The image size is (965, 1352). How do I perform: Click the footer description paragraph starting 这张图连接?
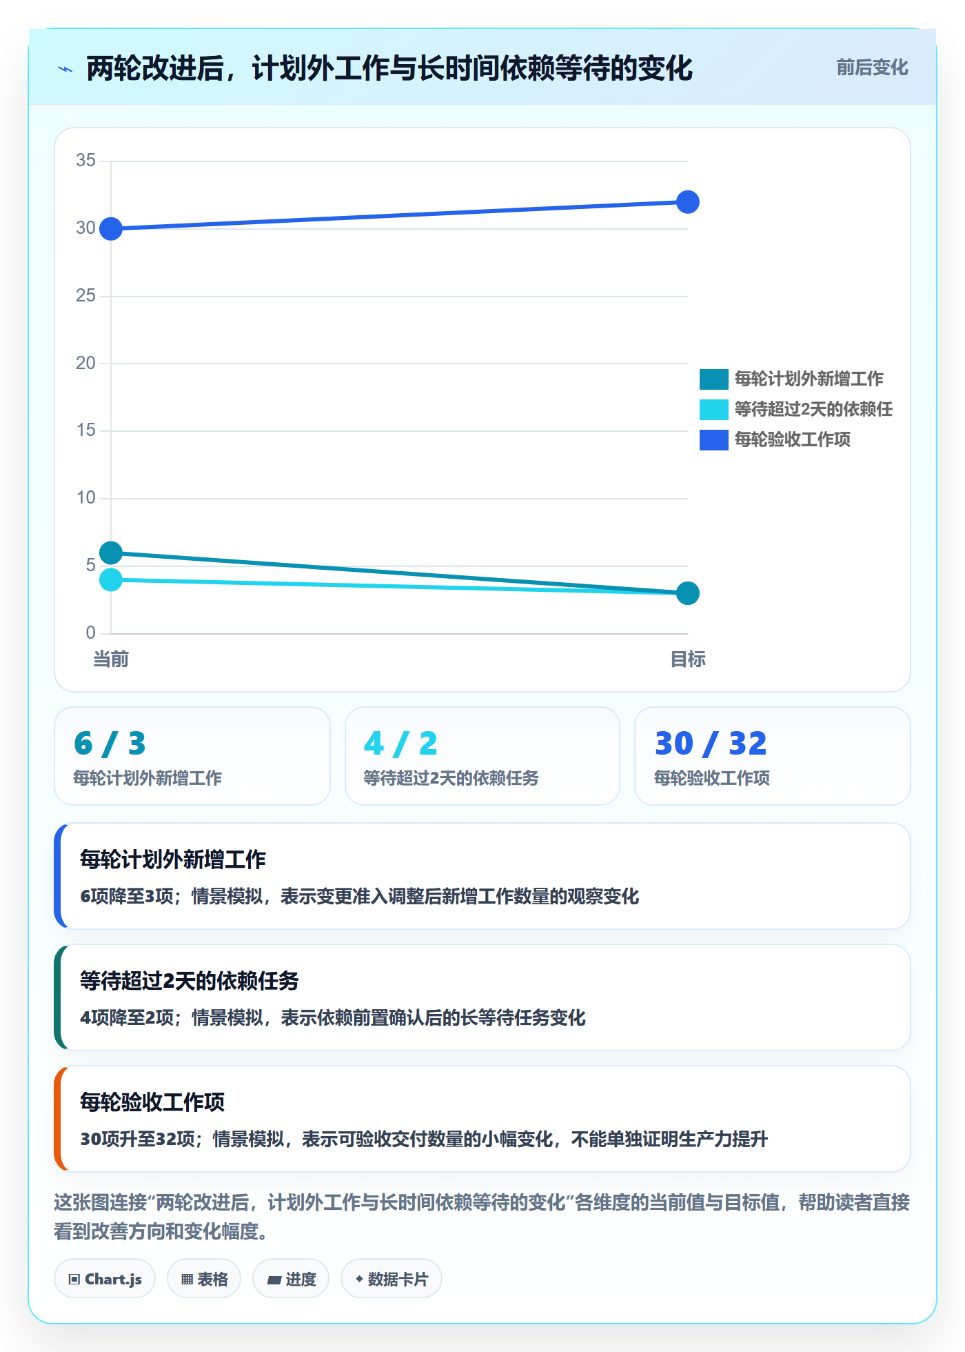(x=482, y=1217)
